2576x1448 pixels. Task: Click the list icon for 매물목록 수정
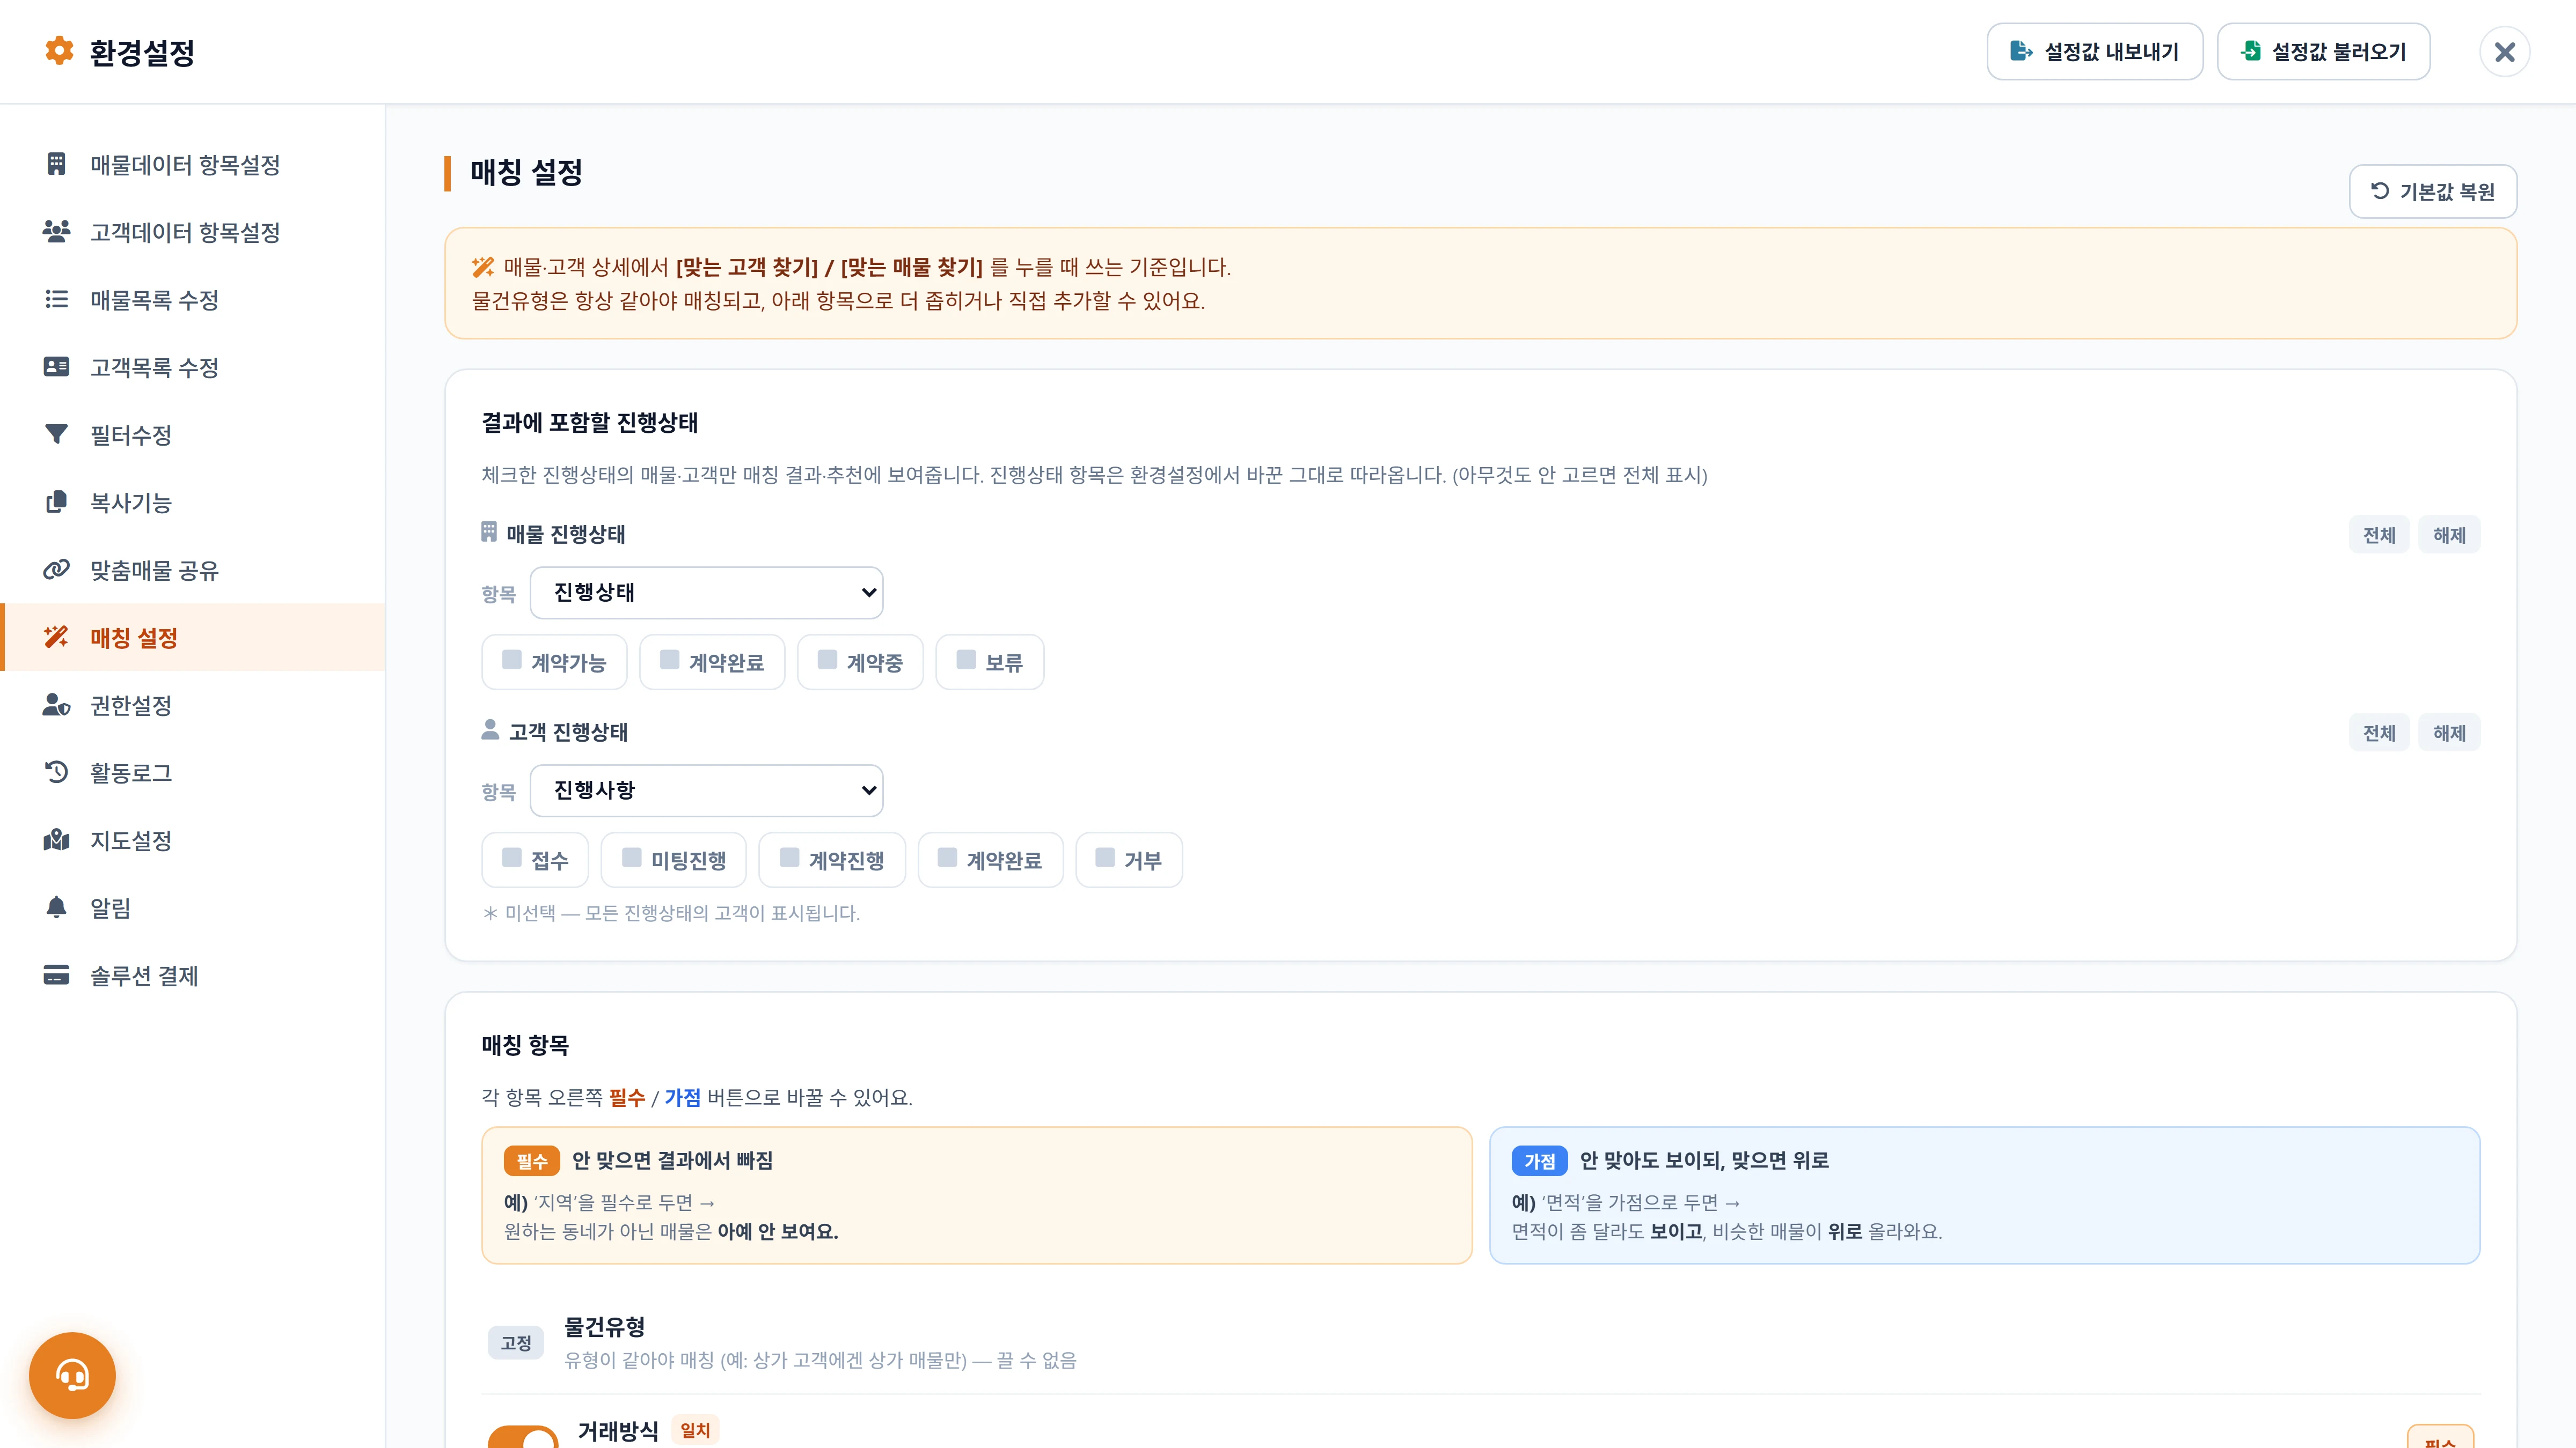coord(56,299)
